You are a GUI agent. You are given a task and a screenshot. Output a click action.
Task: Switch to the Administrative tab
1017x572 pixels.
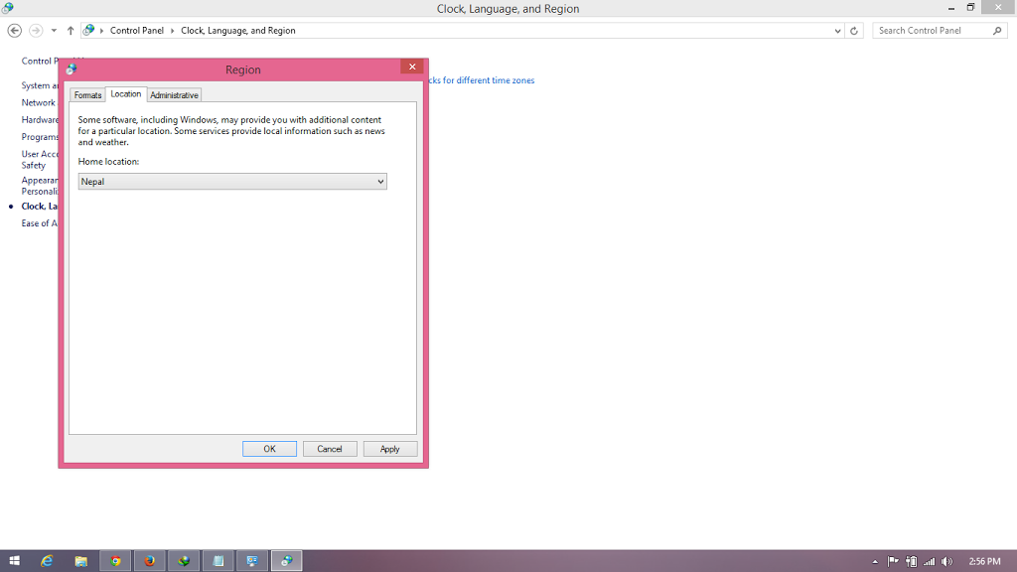[174, 95]
